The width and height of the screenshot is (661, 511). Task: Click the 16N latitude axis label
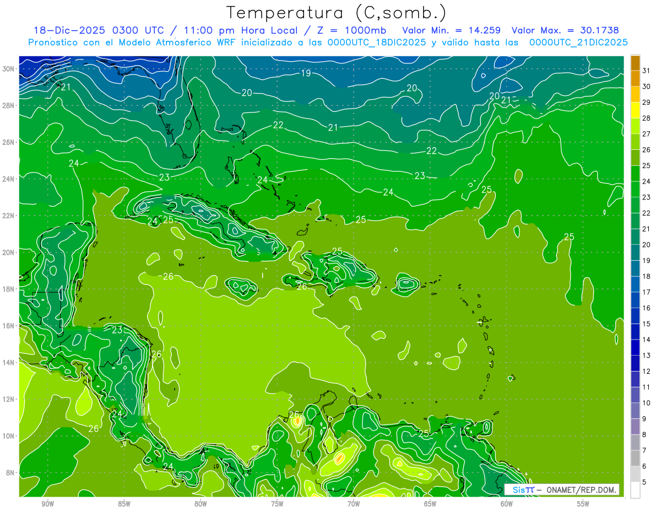[x=9, y=326]
